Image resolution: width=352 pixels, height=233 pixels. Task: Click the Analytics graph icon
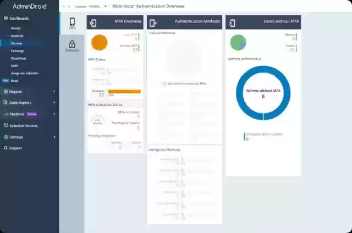6,114
